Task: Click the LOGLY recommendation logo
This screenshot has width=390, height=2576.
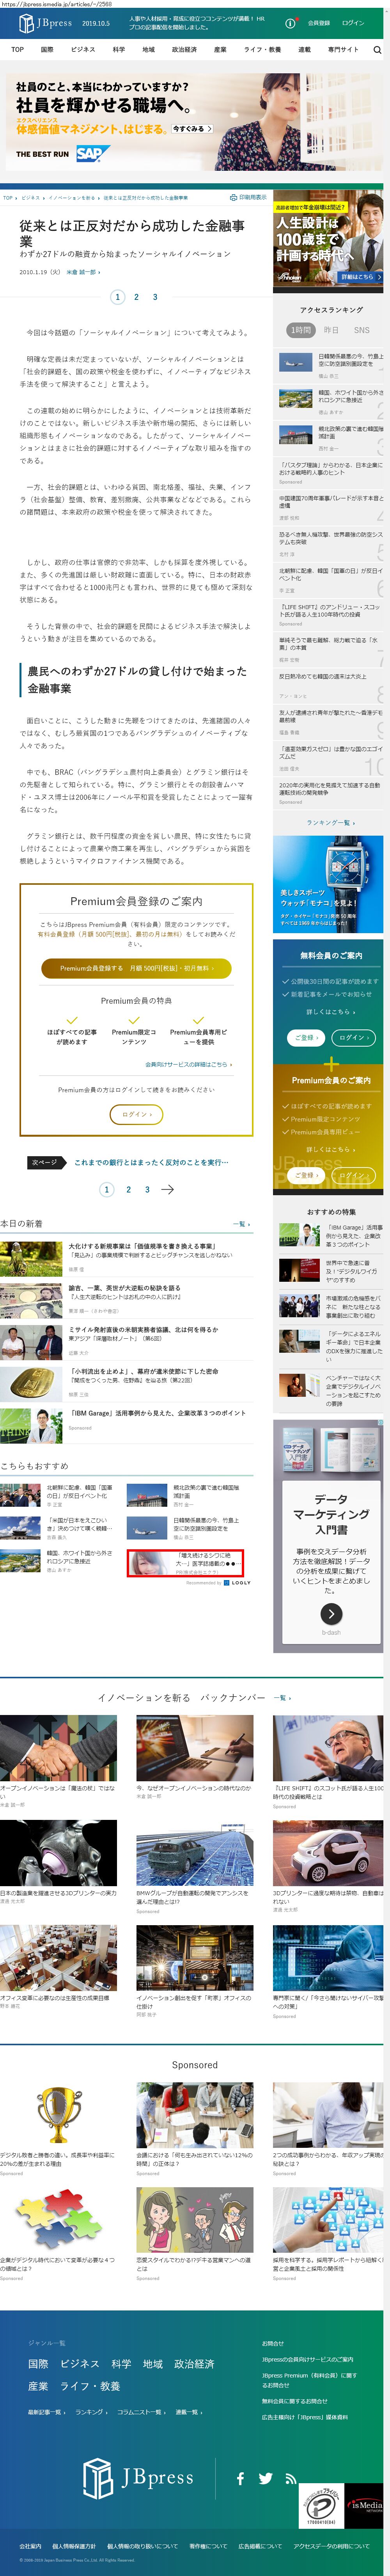Action: 238,1583
